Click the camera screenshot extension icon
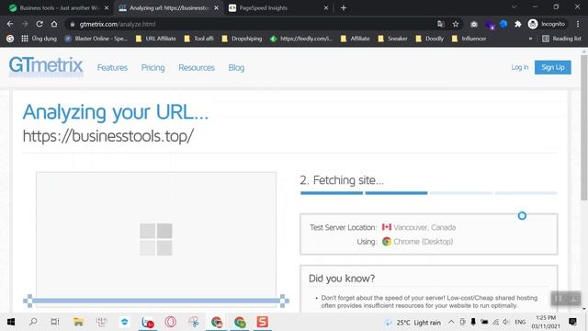Screen dimensions: 588x331 (x=474, y=24)
